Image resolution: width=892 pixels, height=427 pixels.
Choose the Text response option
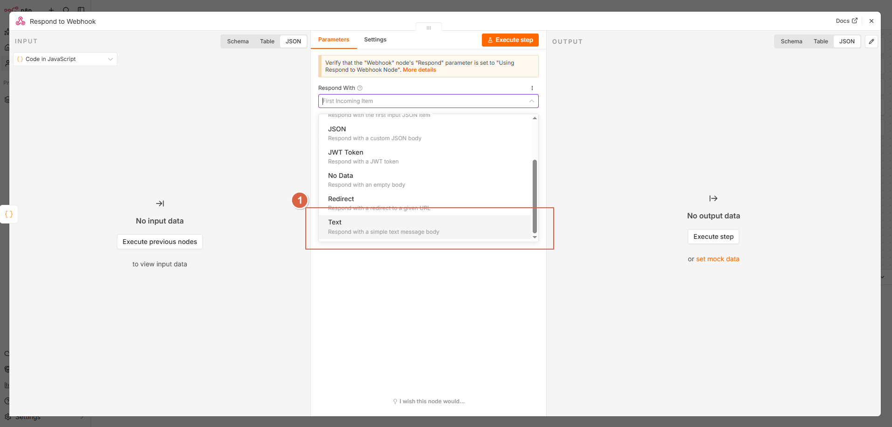425,227
